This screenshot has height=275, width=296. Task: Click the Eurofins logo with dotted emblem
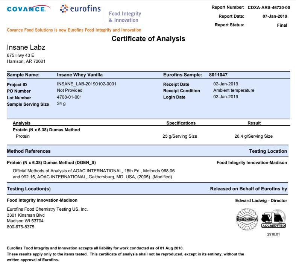[x=80, y=9]
